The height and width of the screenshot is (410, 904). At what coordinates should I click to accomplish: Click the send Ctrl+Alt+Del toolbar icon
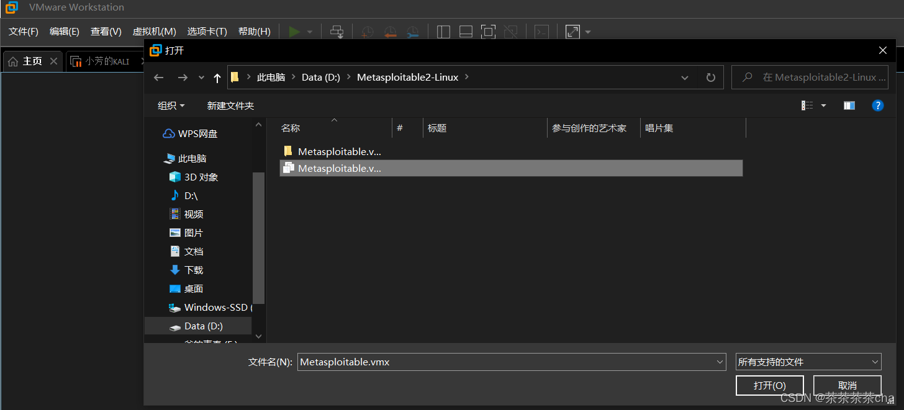(337, 32)
